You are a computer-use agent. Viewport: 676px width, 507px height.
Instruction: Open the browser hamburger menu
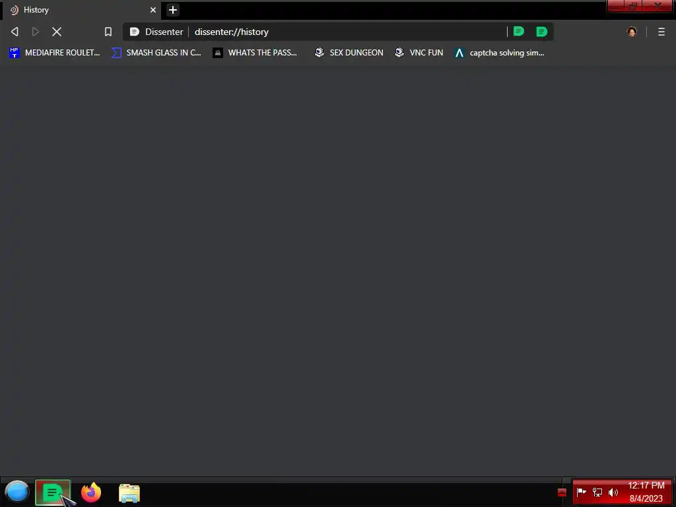661,32
